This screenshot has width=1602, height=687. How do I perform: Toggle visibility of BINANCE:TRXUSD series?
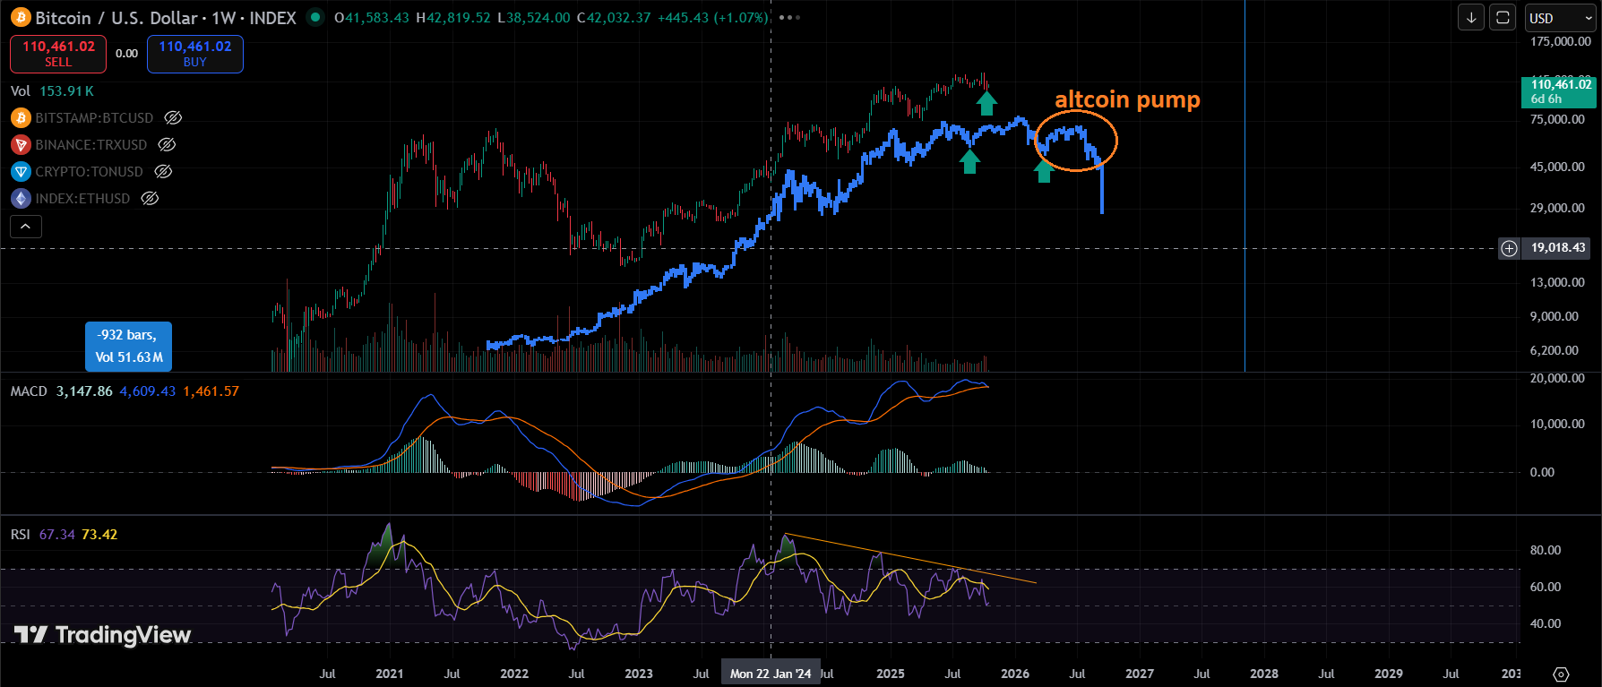(167, 145)
